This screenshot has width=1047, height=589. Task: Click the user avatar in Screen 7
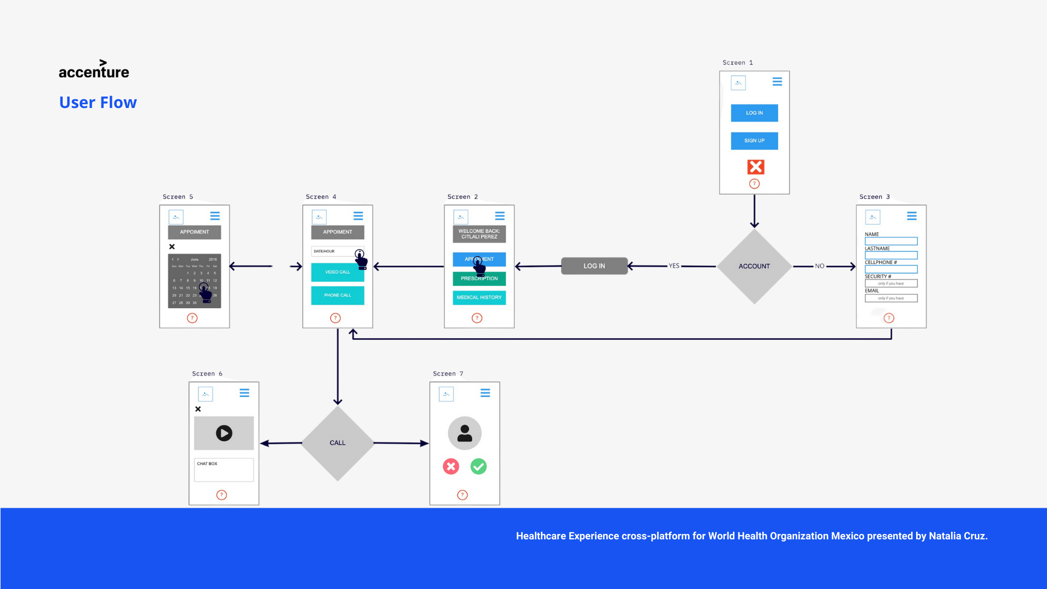pyautogui.click(x=465, y=433)
